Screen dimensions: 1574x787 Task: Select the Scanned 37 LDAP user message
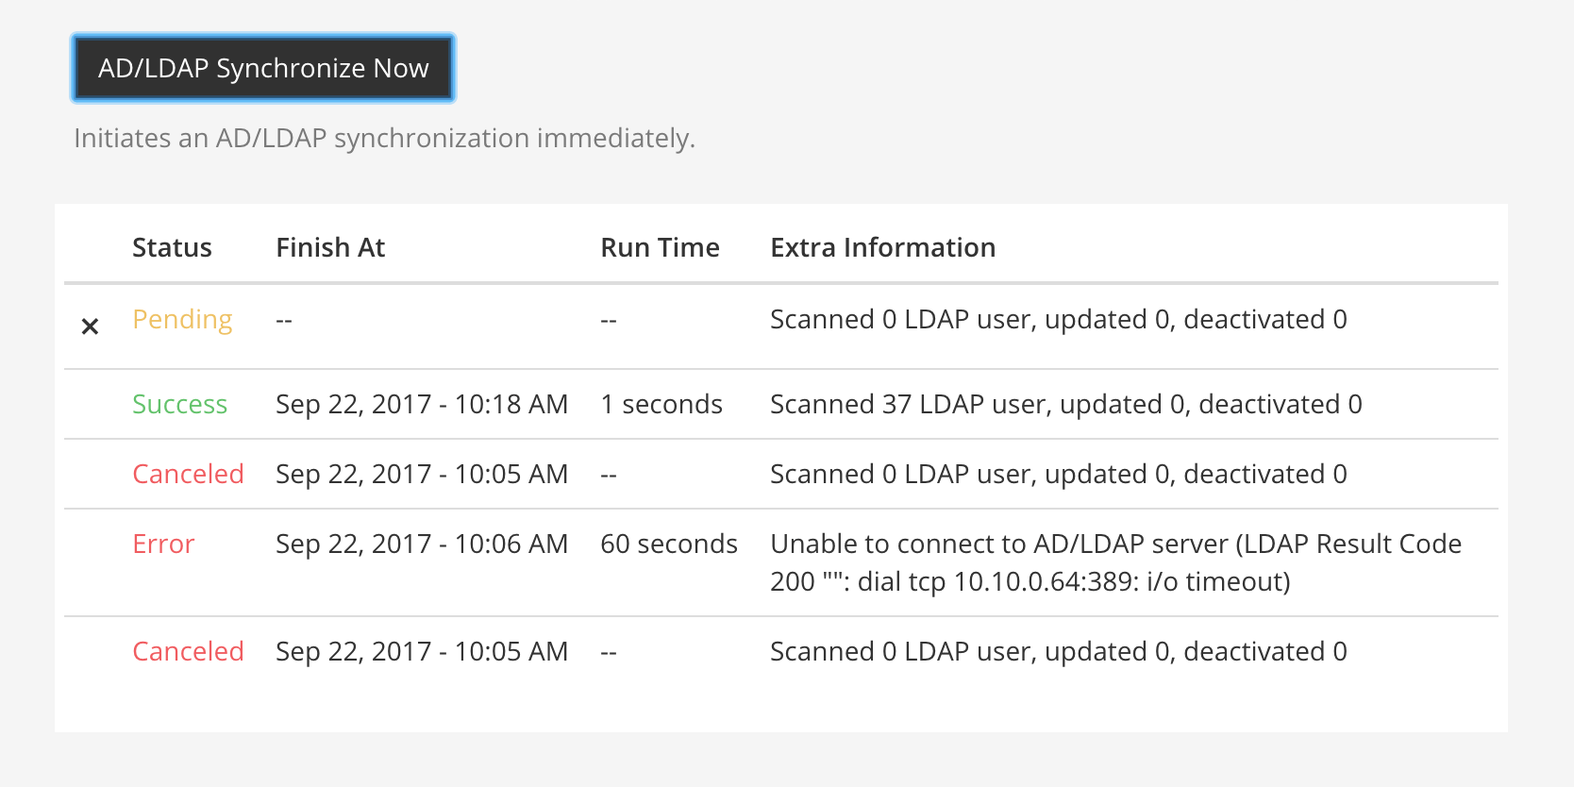pos(1066,404)
